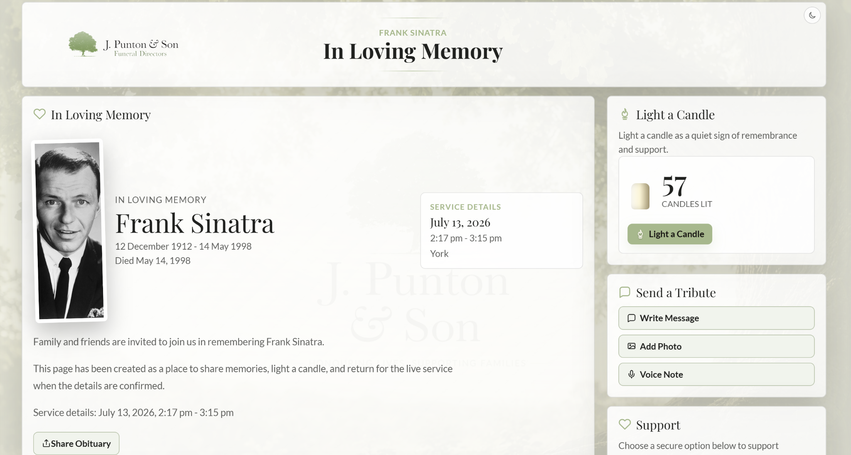Click the service date July 13, 2026
The height and width of the screenshot is (455, 851).
tap(460, 223)
